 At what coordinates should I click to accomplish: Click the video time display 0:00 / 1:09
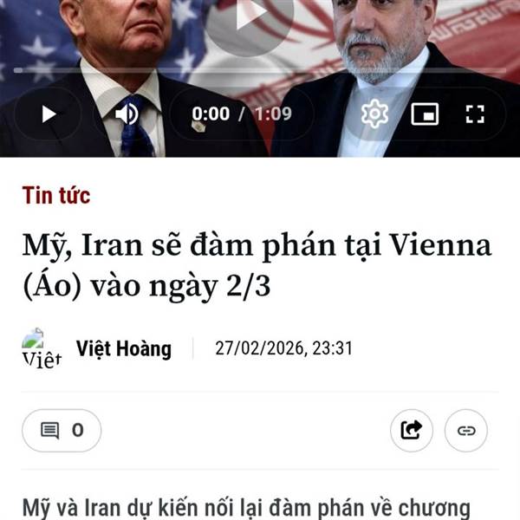(242, 114)
